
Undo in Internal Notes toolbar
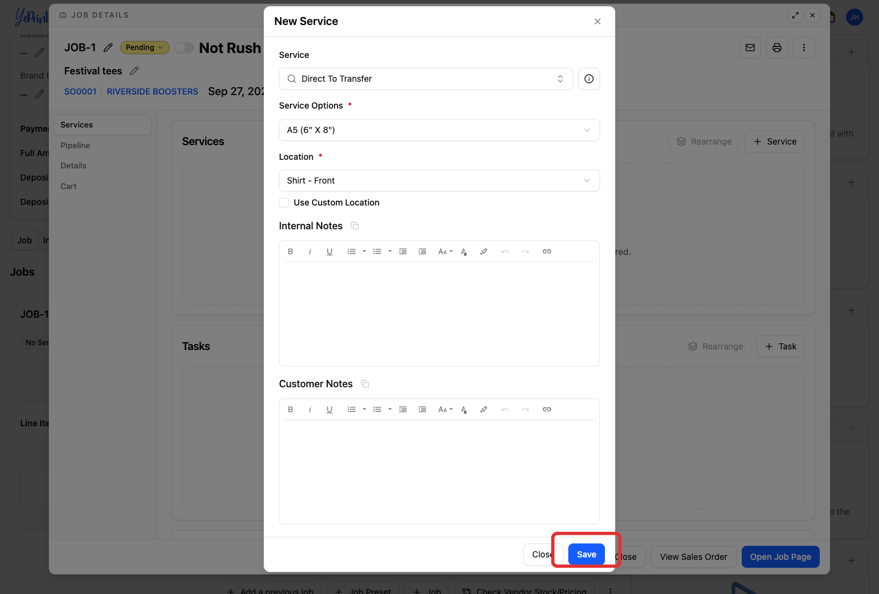(x=505, y=251)
